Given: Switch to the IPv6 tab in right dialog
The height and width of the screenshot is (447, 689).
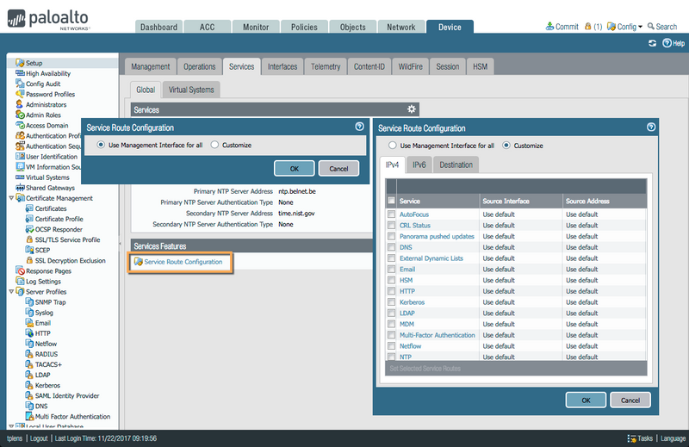Looking at the screenshot, I should click(x=419, y=165).
